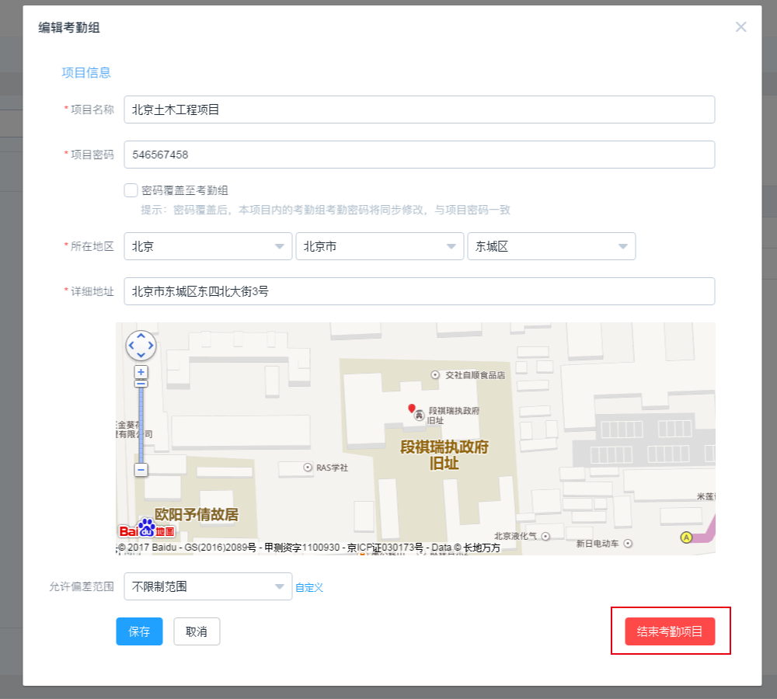This screenshot has height=699, width=777.
Task: Open the 自定义 custom range link
Action: (x=308, y=586)
